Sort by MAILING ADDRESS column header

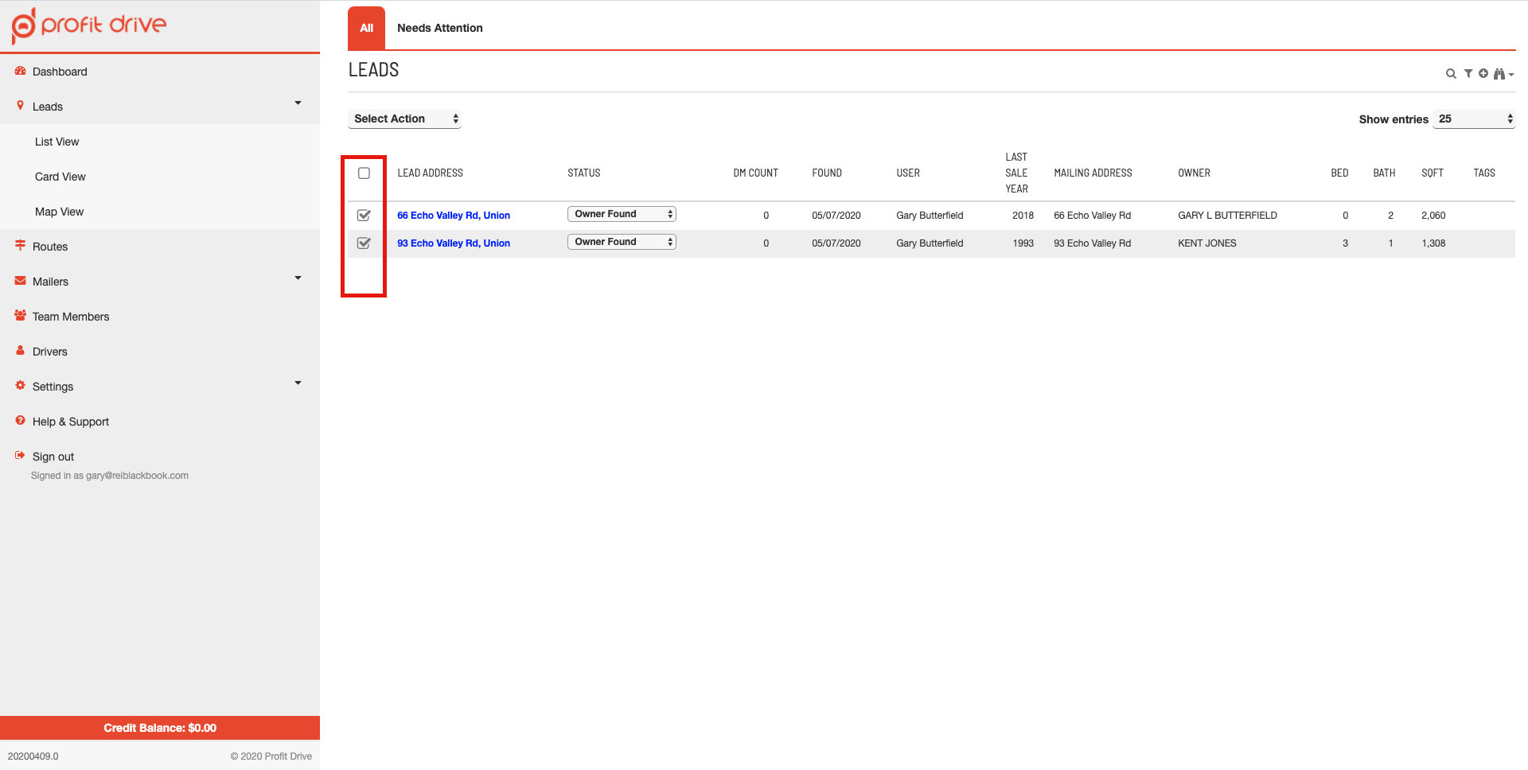coord(1093,173)
